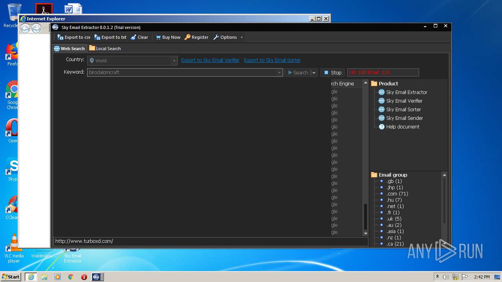Open the Recycle Bin desktop icon

14,16
